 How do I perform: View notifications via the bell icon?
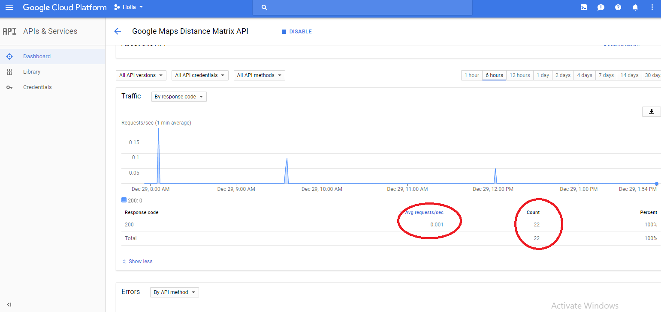point(635,7)
